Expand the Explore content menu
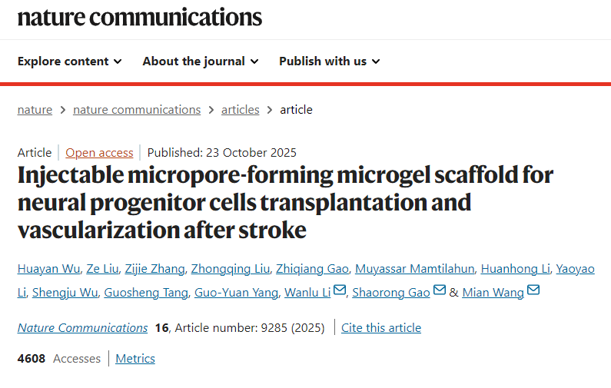The height and width of the screenshot is (388, 611). (69, 61)
